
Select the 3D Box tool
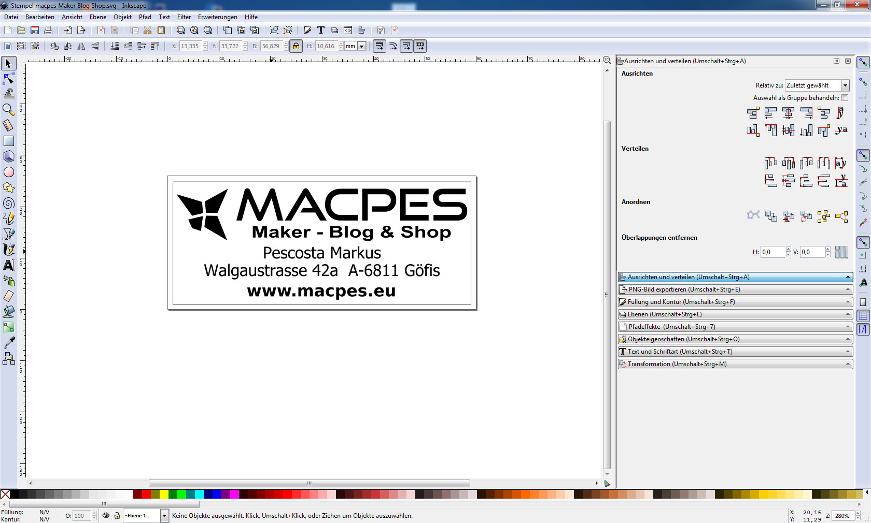coord(8,156)
